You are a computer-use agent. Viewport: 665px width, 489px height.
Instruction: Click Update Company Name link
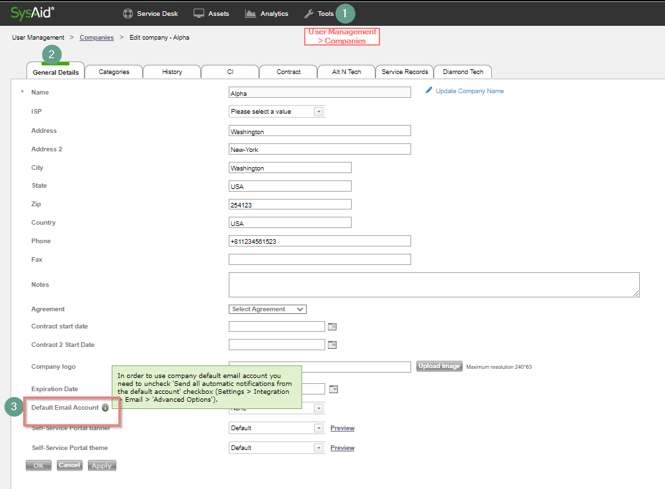click(469, 91)
